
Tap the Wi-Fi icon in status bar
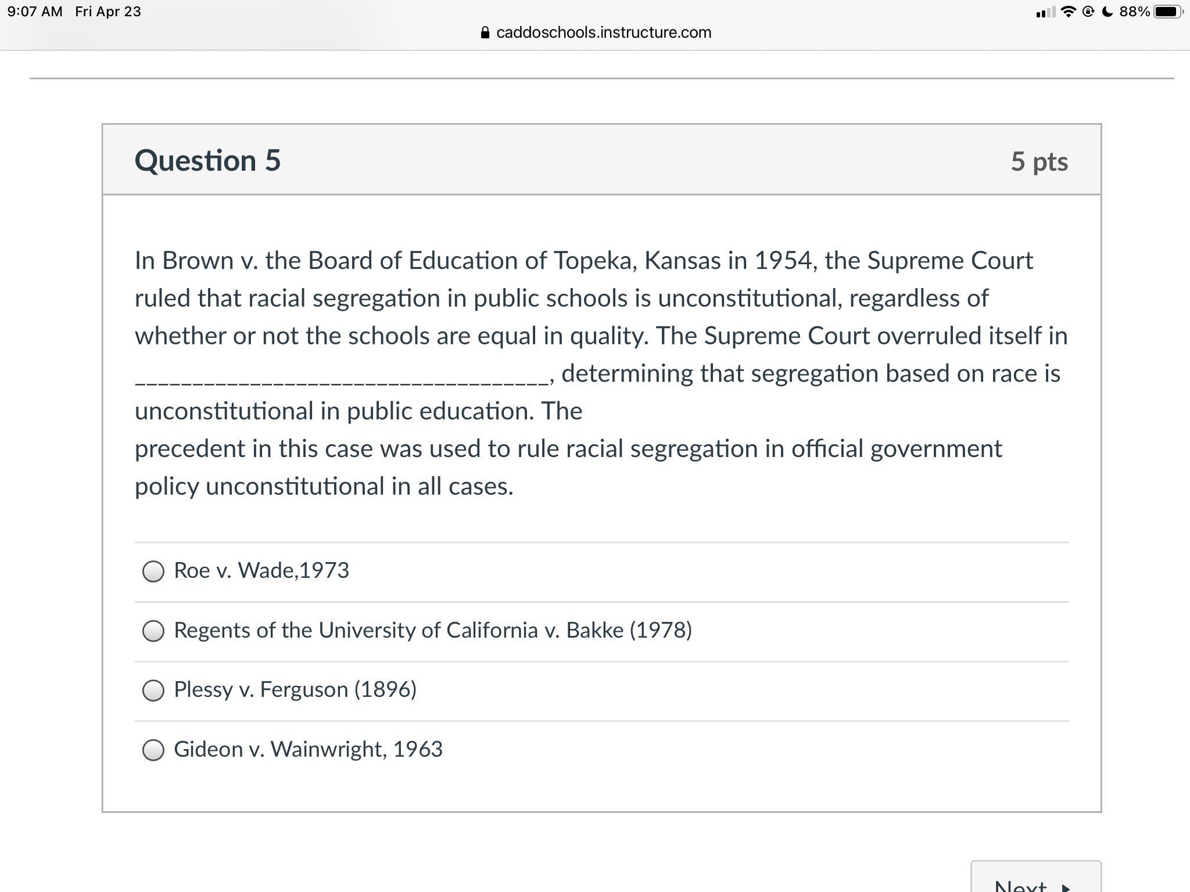click(x=1068, y=12)
